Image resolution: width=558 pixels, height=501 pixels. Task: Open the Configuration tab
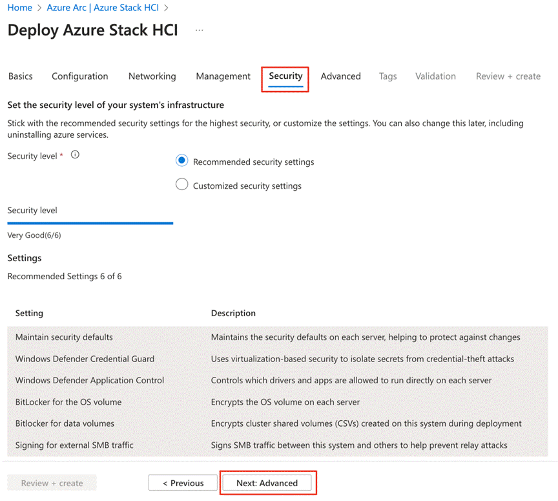point(80,76)
